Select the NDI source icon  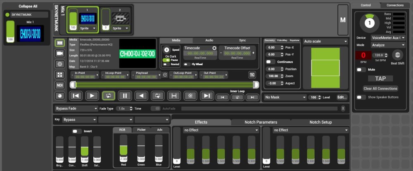pos(60,85)
